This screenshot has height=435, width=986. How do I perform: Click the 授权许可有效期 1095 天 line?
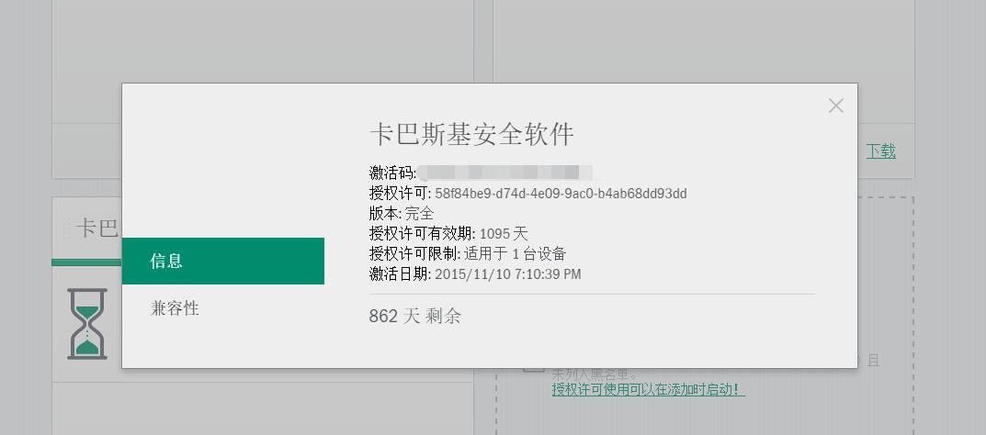[448, 234]
